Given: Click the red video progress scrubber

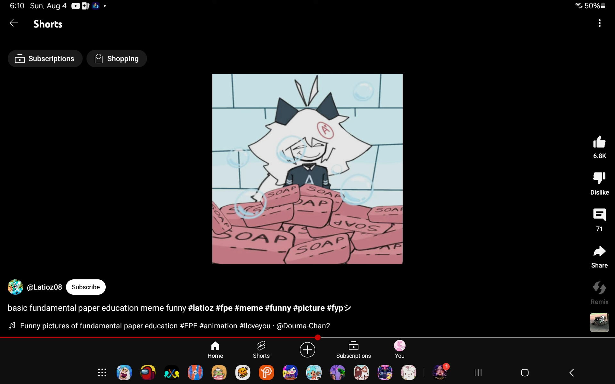Looking at the screenshot, I should [317, 337].
